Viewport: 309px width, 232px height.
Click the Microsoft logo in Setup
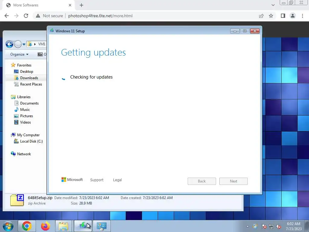click(72, 179)
